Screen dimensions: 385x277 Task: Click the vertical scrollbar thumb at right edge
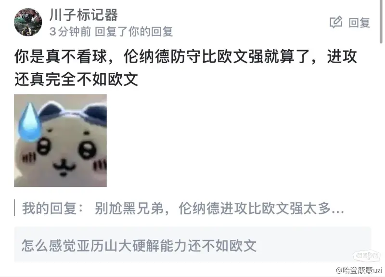pyautogui.click(x=381, y=22)
